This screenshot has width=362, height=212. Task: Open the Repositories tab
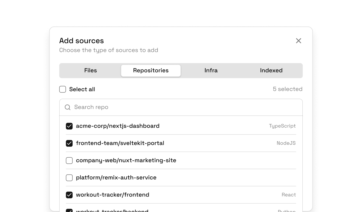[151, 71]
